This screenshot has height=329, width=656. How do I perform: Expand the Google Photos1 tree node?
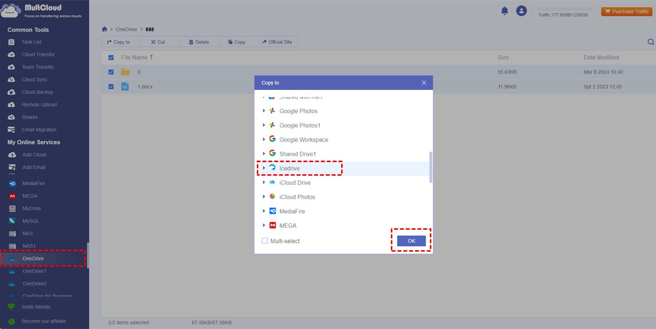[264, 125]
